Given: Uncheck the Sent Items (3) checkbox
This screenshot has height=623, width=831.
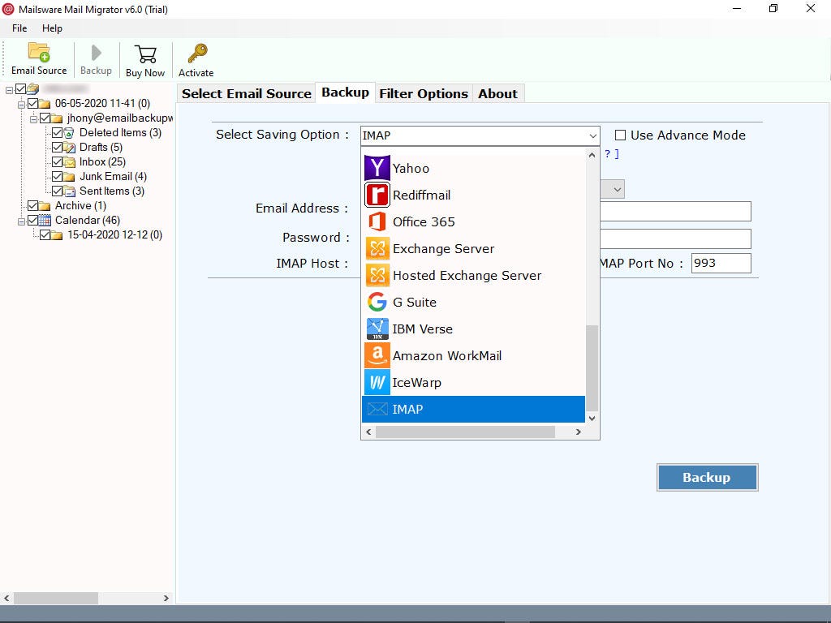Looking at the screenshot, I should pos(58,191).
